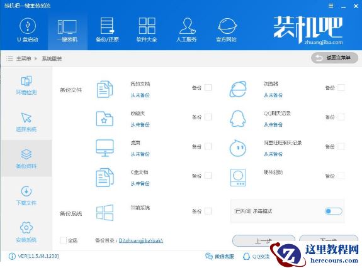Click the 返回主菜单 button
The height and width of the screenshot is (268, 362).
(x=334, y=58)
